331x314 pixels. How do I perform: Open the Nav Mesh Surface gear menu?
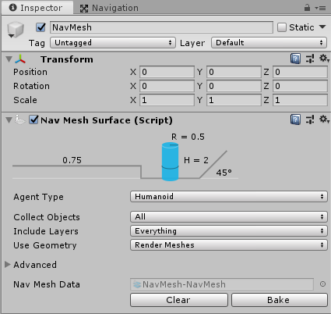324,120
